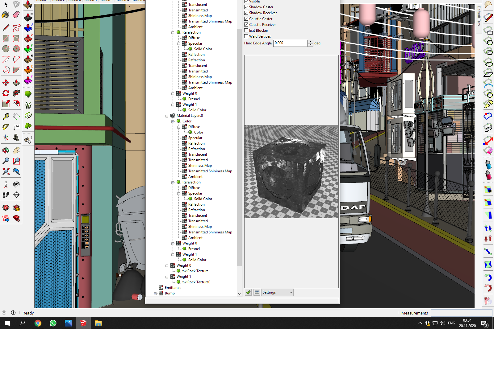
Task: Pick the Paint Bucket tool
Action: 6,15
